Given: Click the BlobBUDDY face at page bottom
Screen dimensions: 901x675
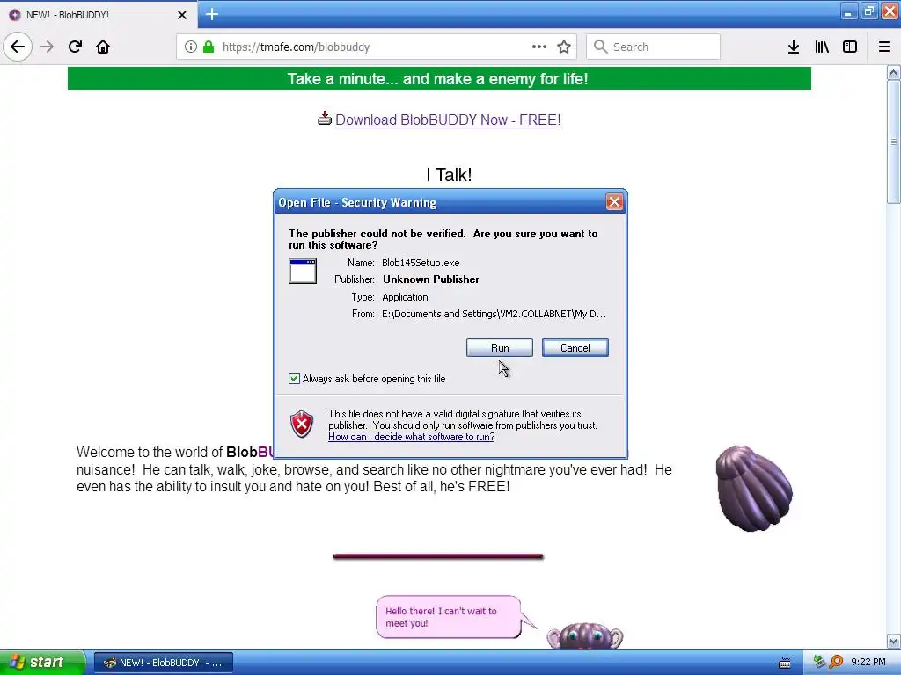Looking at the screenshot, I should [585, 636].
